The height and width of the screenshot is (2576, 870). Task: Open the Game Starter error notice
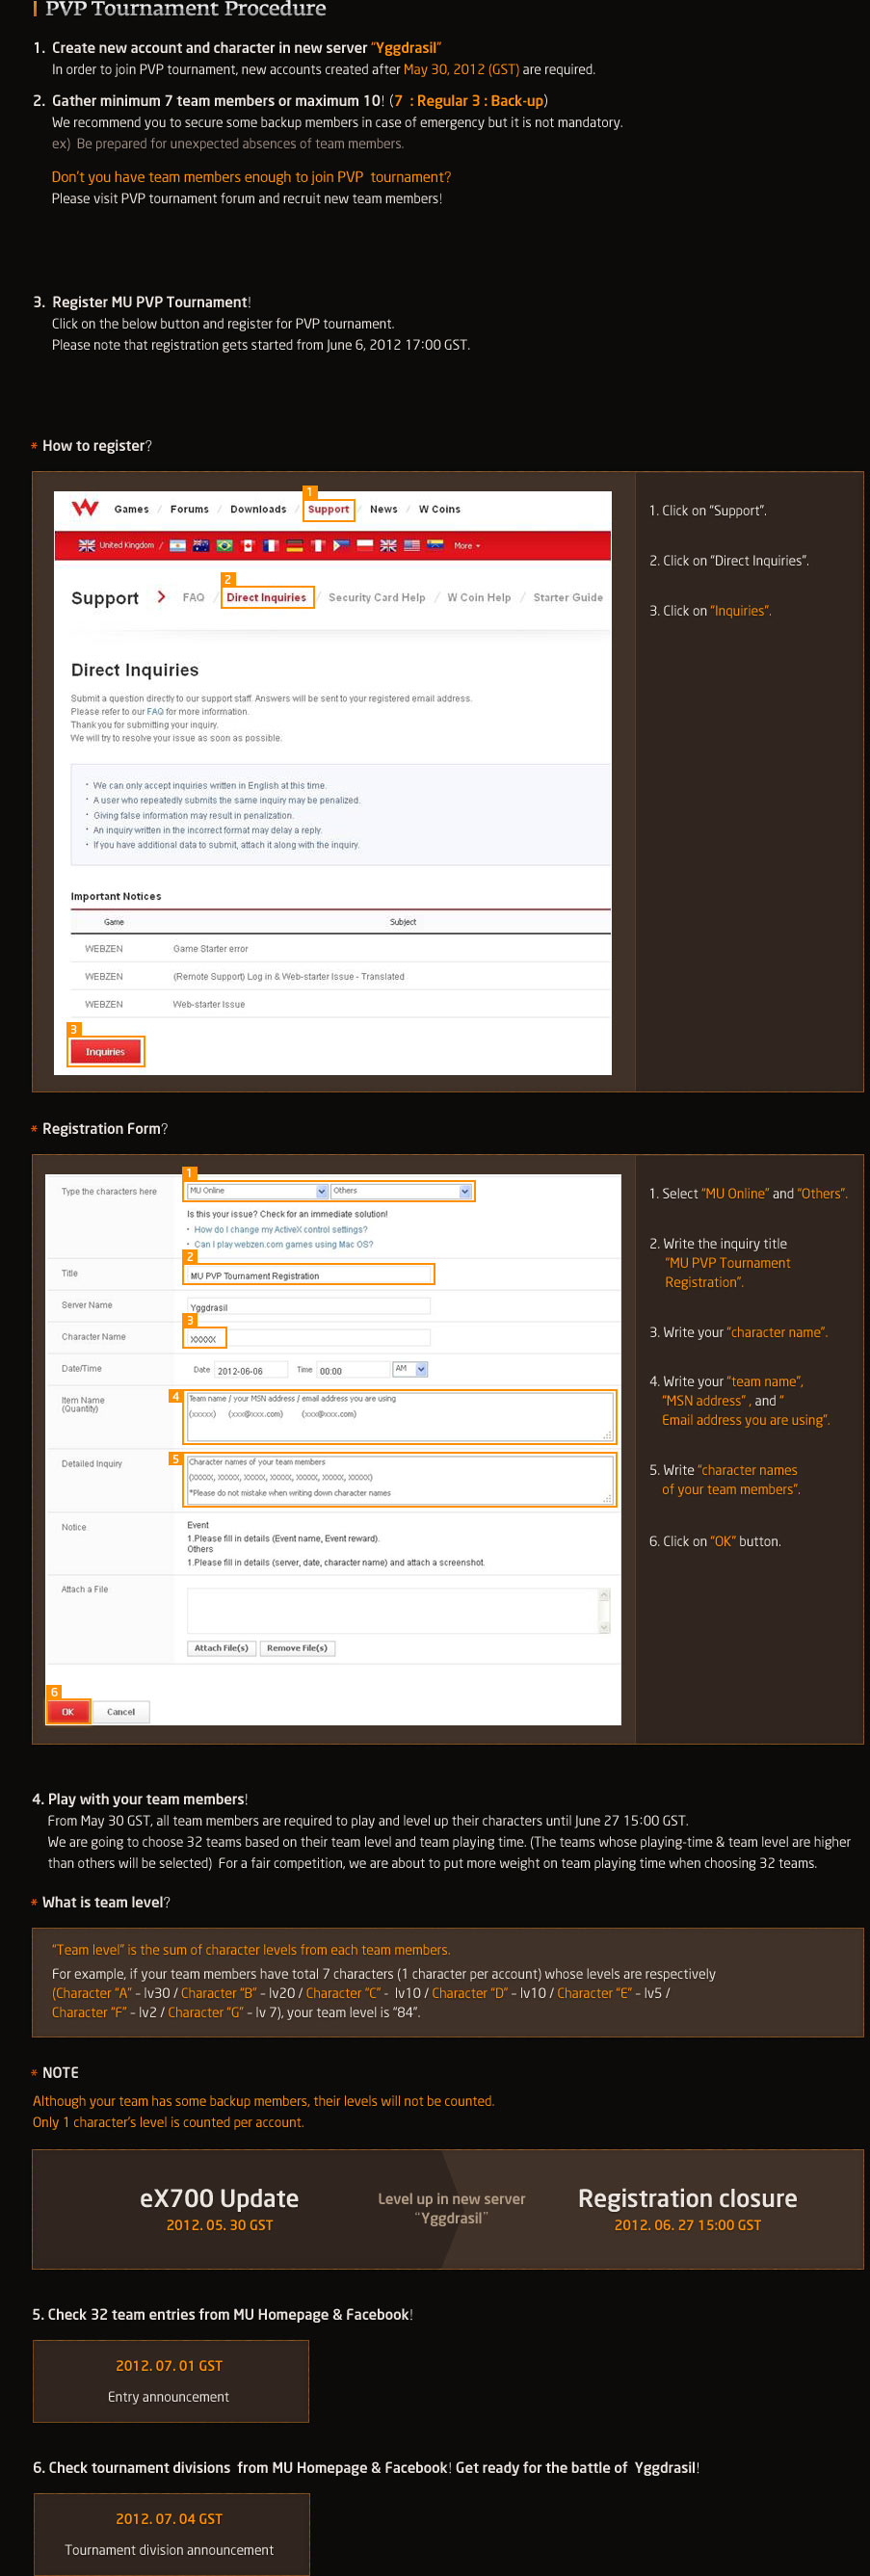(x=210, y=949)
